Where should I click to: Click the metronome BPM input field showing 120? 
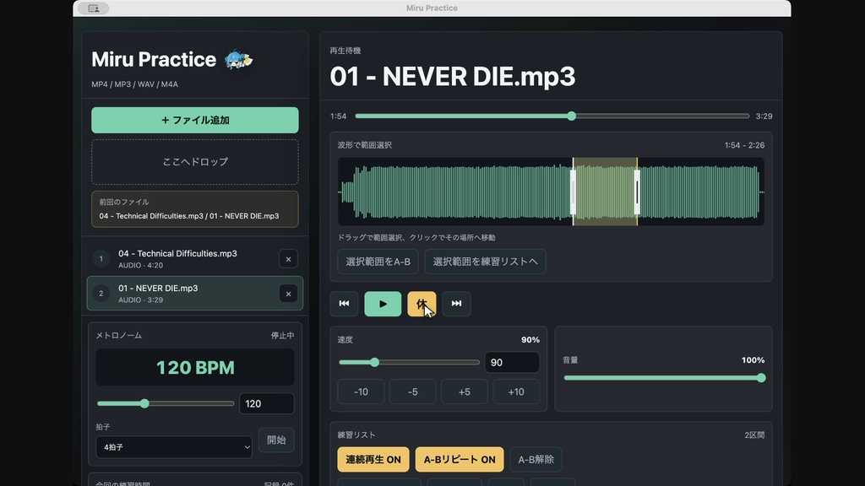point(266,403)
